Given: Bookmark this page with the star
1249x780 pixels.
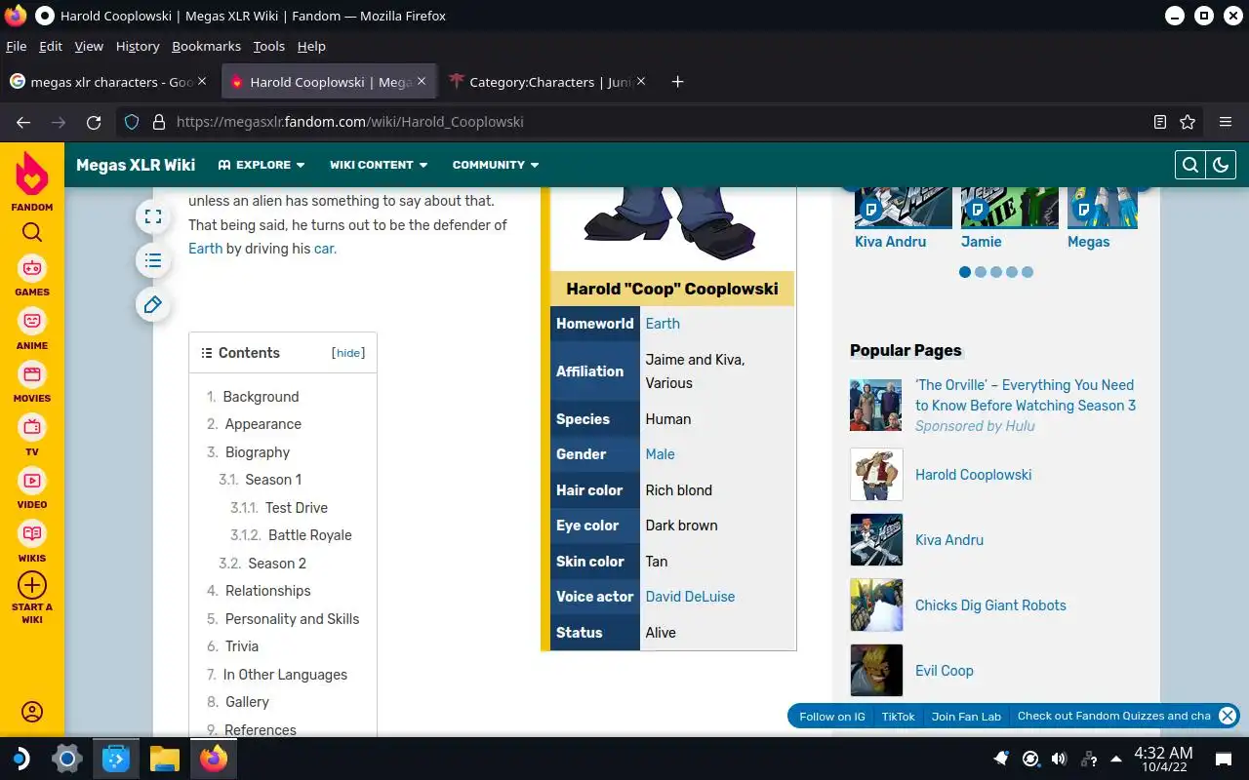Looking at the screenshot, I should coord(1188,122).
